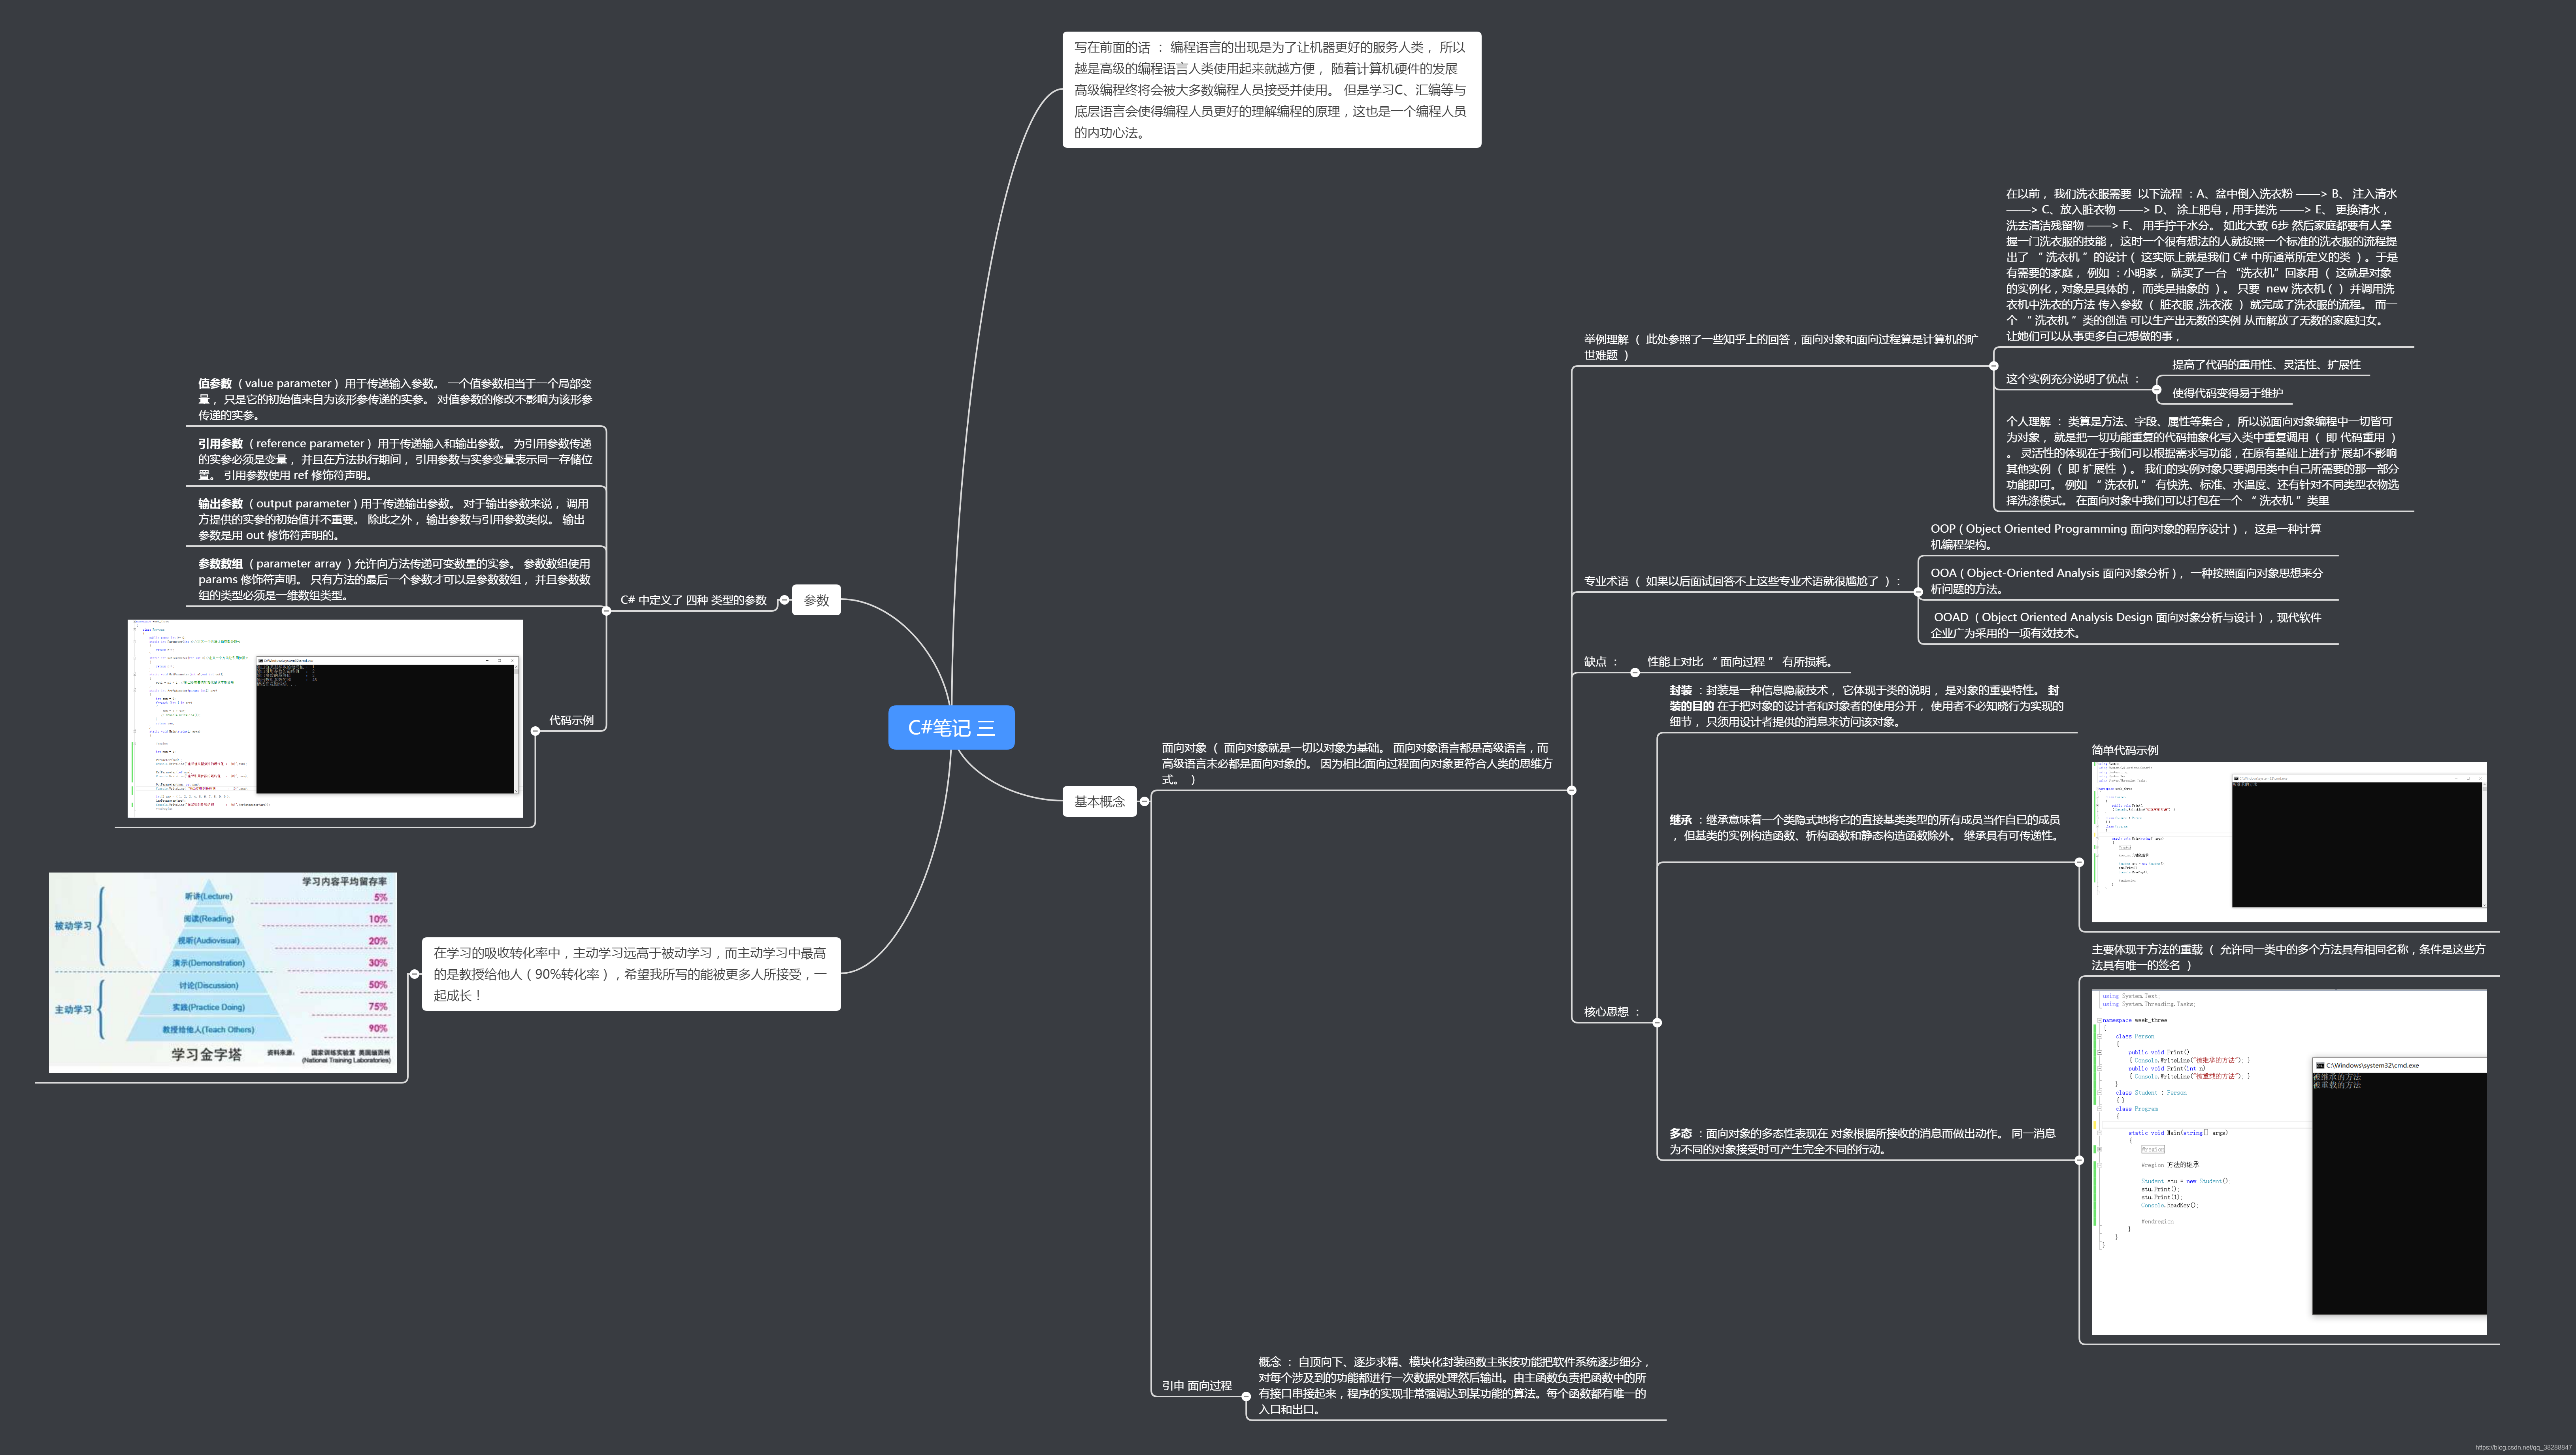The image size is (2576, 1455).
Task: Collapse the learning pyramid note toggle
Action: 415,974
